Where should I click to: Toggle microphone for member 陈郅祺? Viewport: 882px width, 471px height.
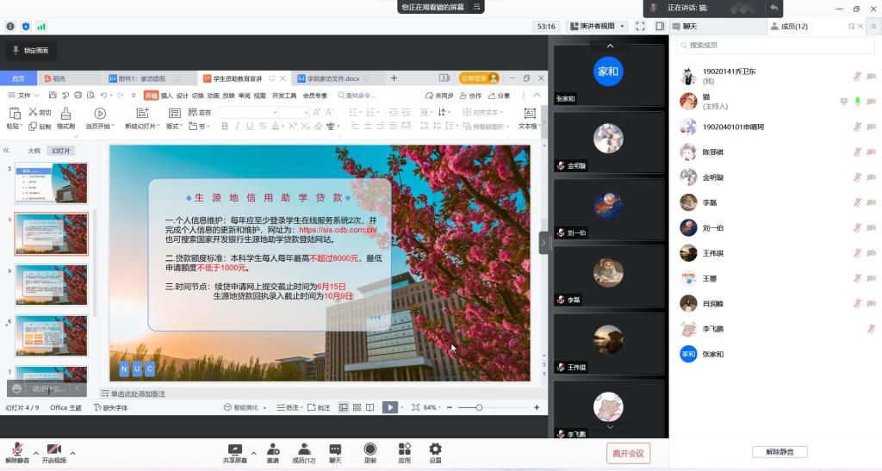(x=857, y=152)
